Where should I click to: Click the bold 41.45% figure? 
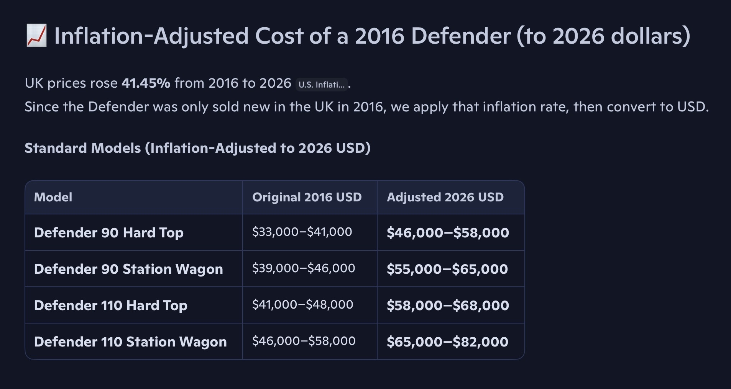(146, 83)
